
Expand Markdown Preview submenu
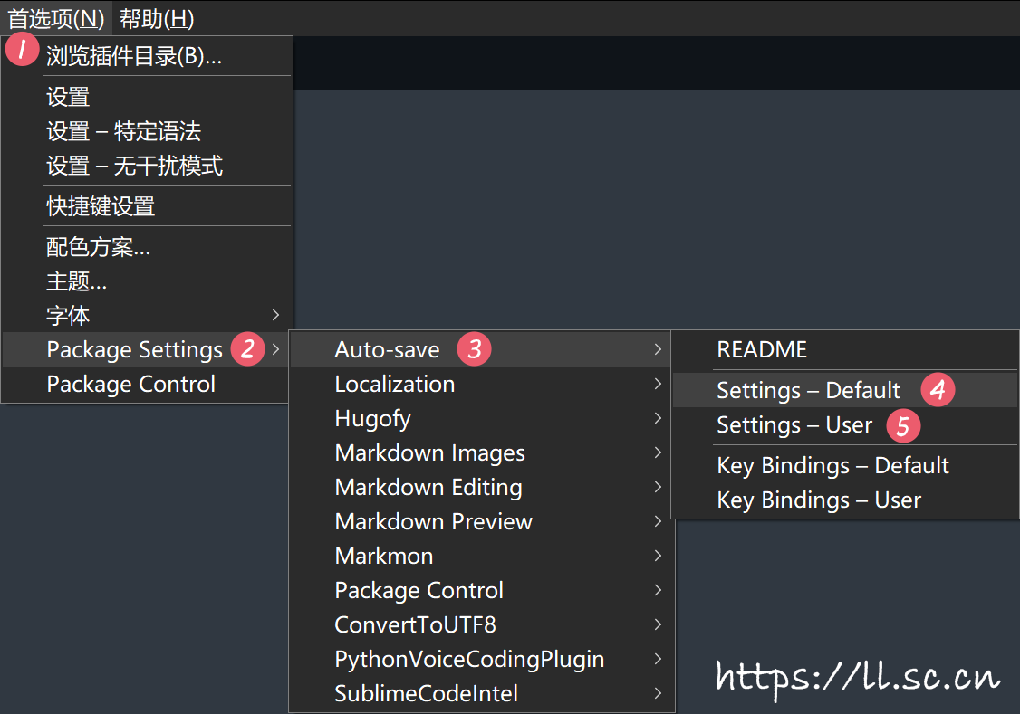pos(433,521)
